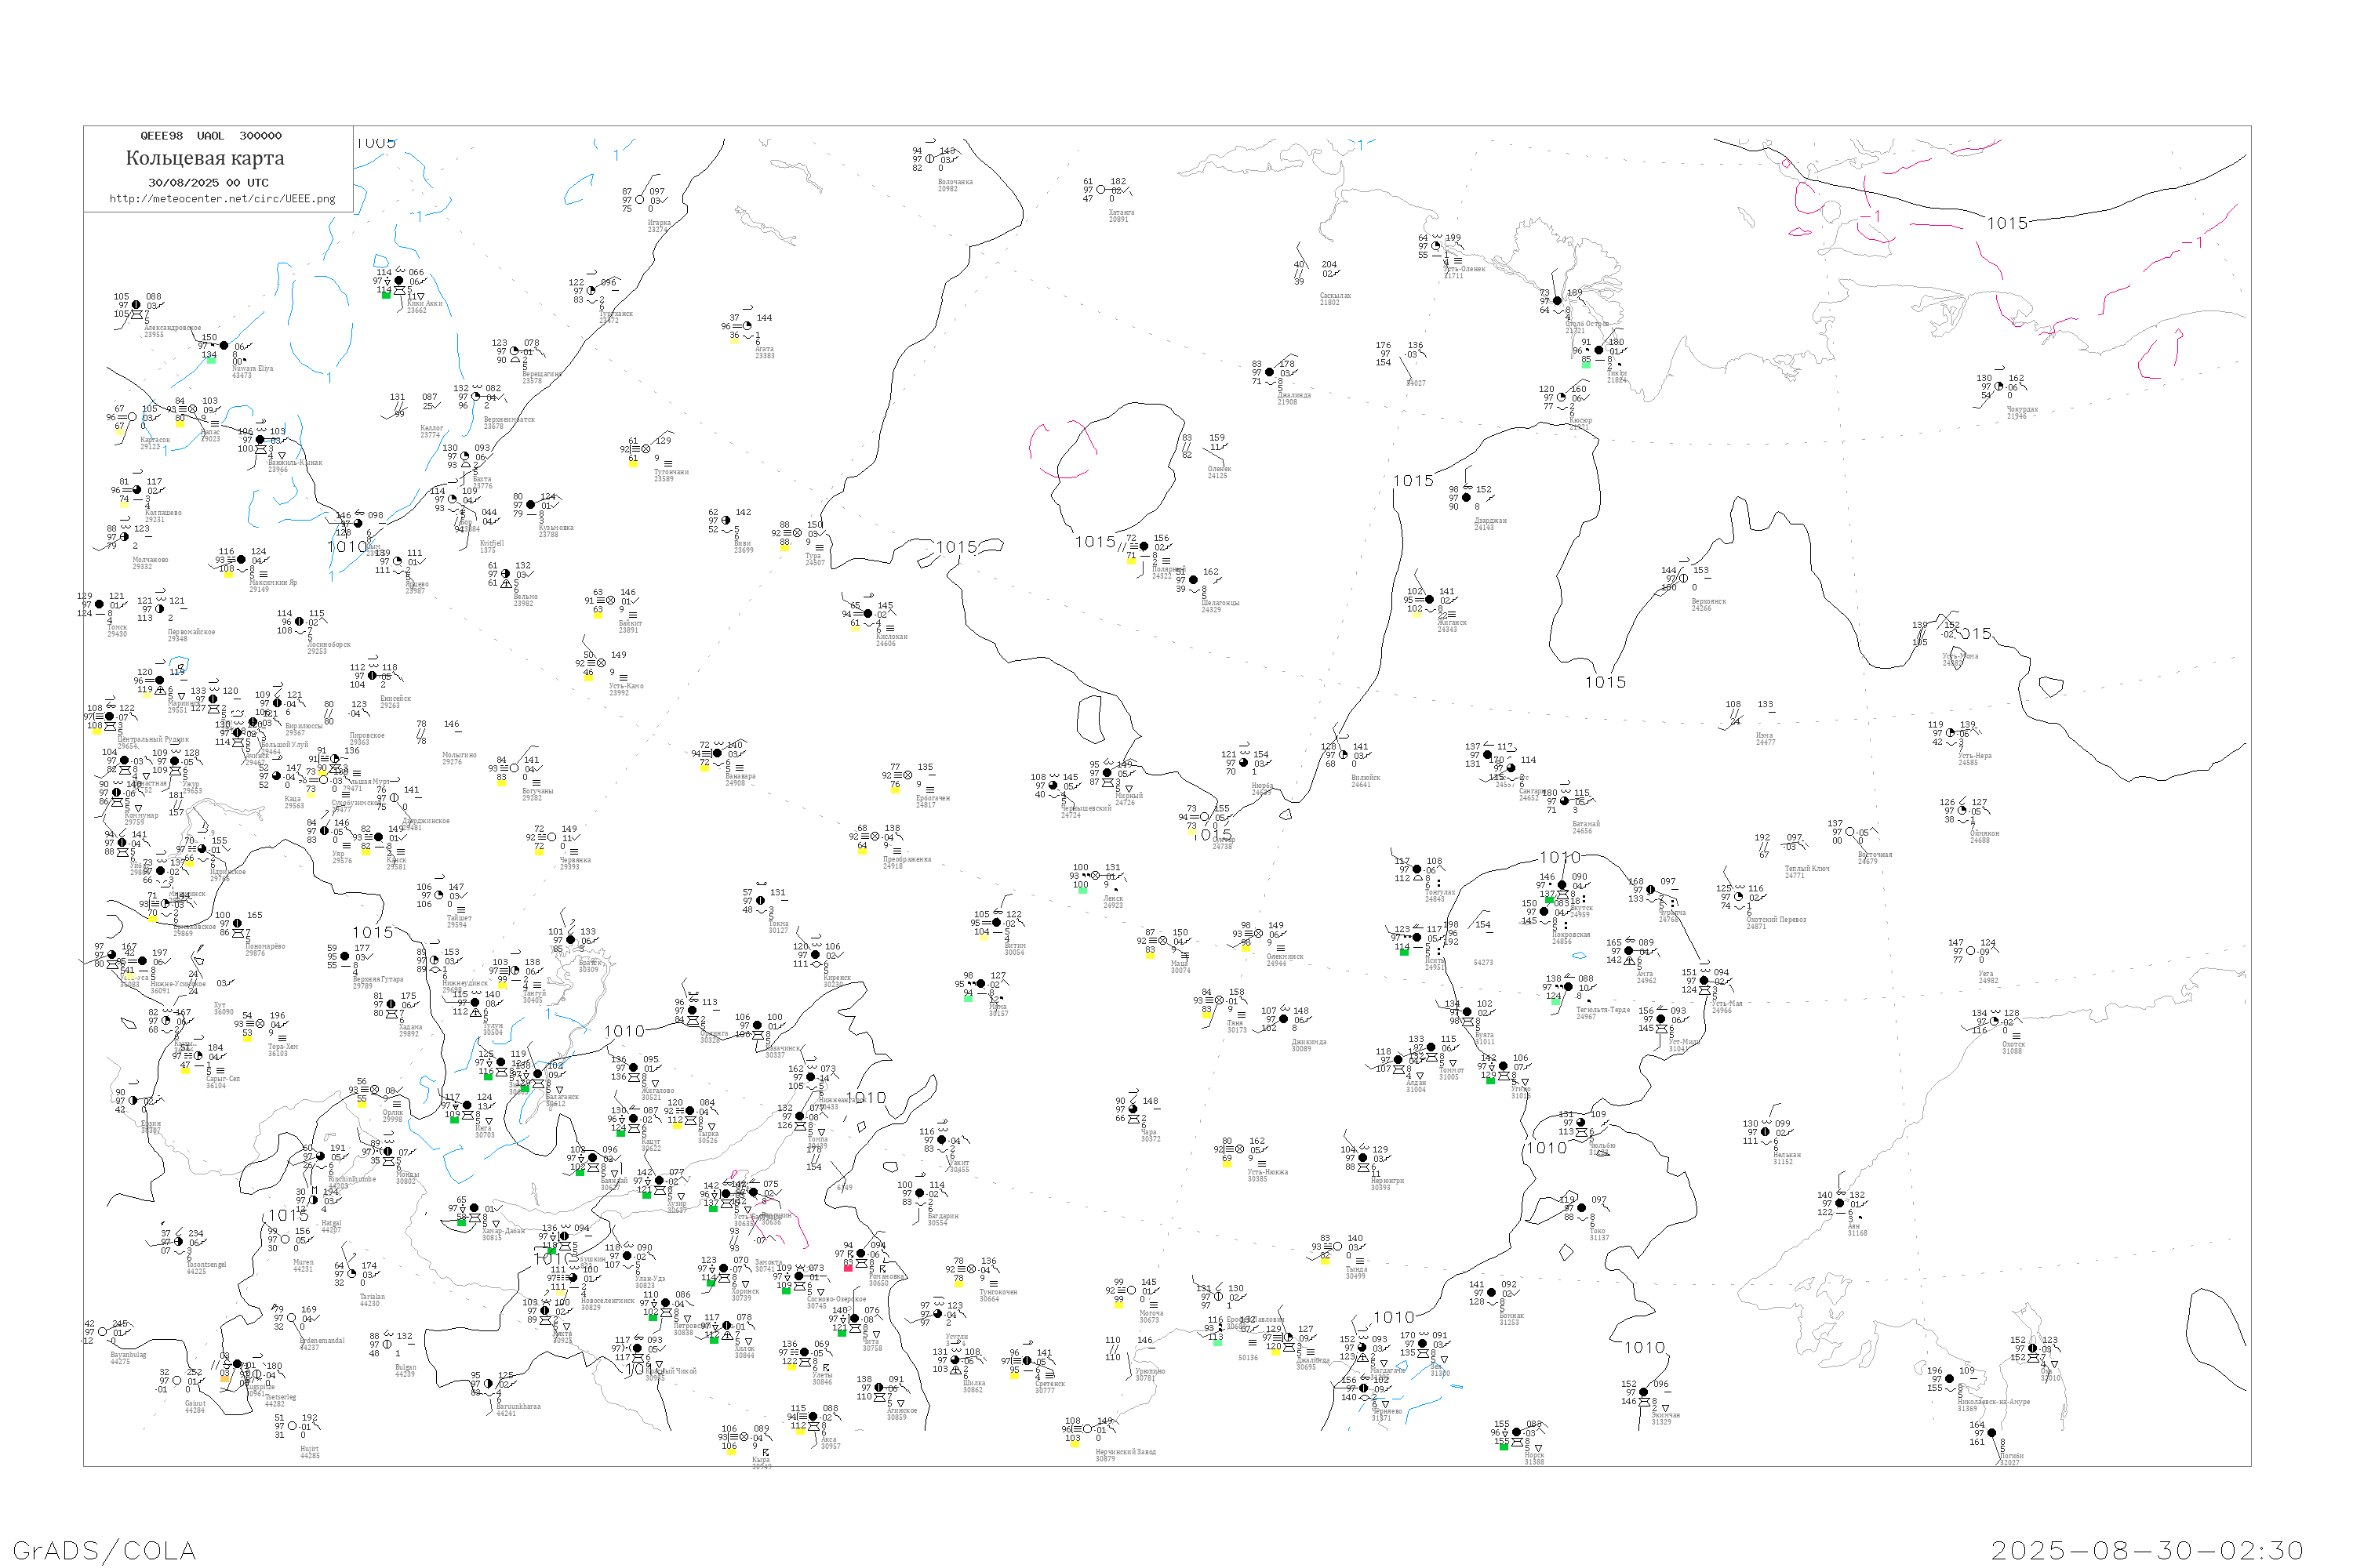
Task: Click the Игарка station open circle
Action: click(x=640, y=200)
